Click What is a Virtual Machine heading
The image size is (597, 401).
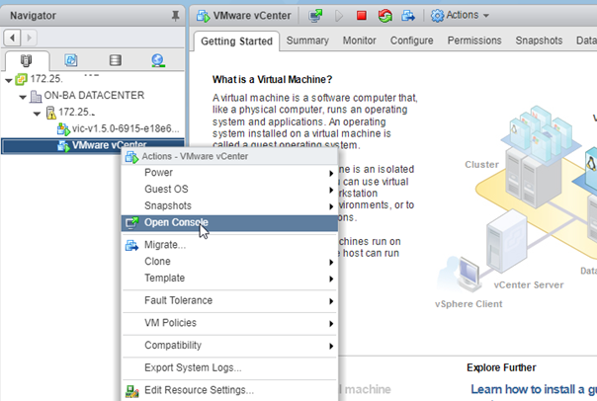(x=272, y=80)
